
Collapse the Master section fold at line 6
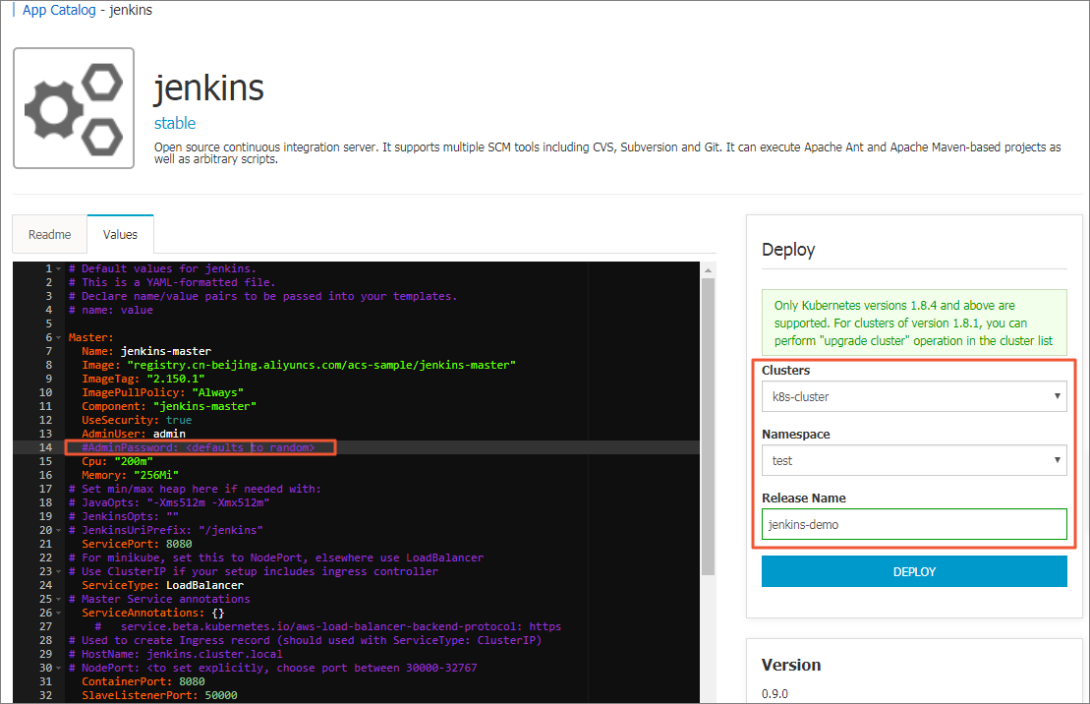pos(59,338)
